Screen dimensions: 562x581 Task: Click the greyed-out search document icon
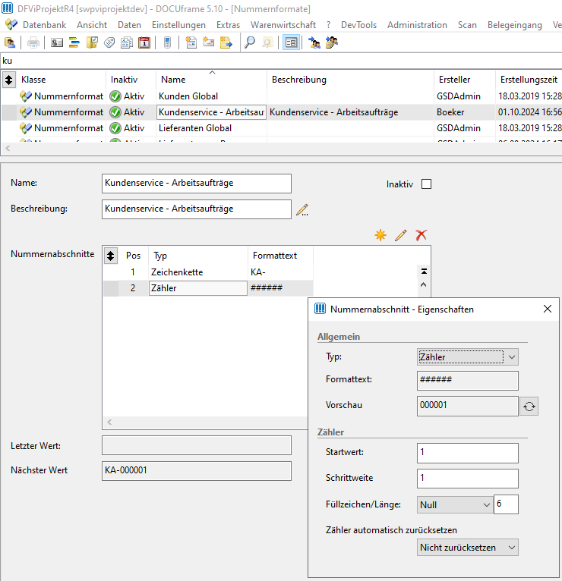tap(267, 43)
